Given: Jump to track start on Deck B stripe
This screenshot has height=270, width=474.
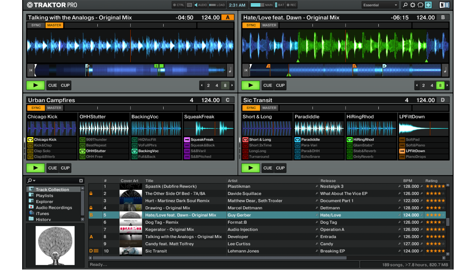Looking at the screenshot, I should click(x=246, y=70).
